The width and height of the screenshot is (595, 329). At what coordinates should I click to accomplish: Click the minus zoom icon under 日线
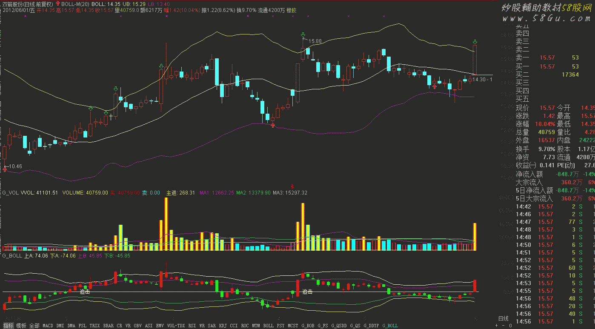pos(503,325)
